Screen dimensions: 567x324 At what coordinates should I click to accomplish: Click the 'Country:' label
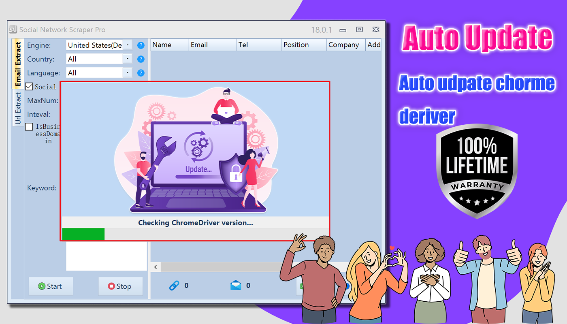pos(40,59)
